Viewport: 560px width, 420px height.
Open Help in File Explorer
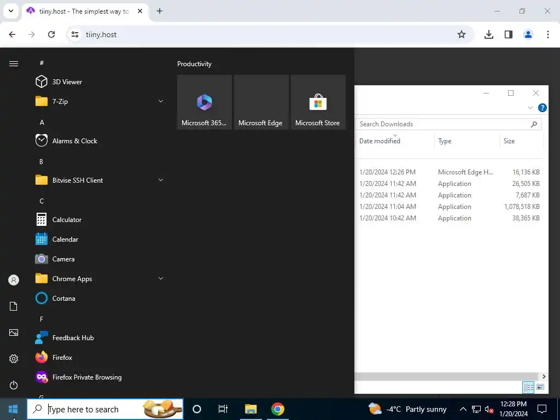(542, 108)
